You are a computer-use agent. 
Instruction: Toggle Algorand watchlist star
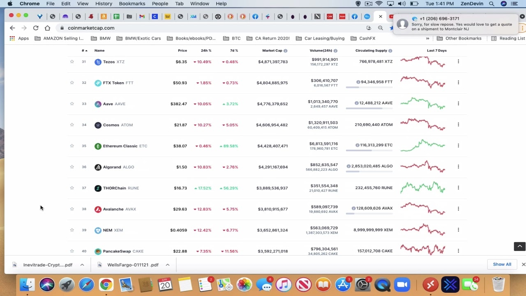pyautogui.click(x=72, y=167)
